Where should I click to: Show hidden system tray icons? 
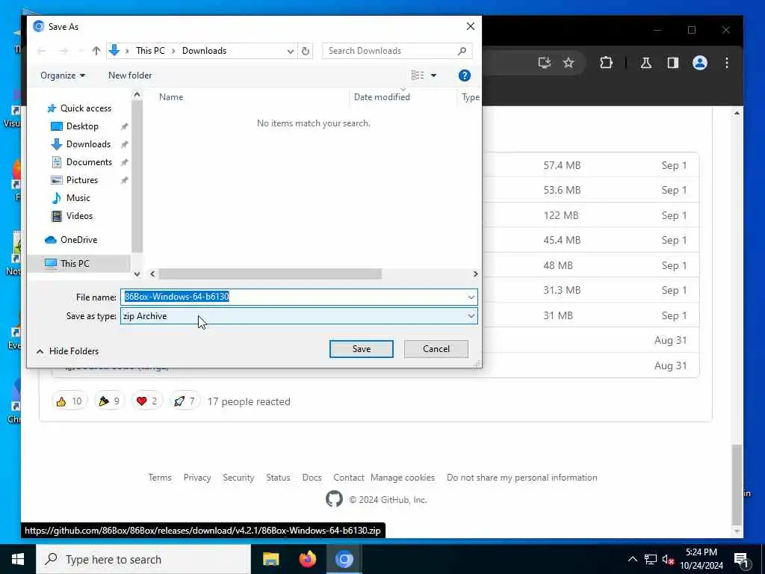632,559
